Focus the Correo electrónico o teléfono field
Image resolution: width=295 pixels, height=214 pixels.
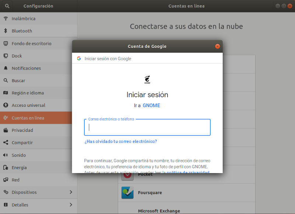click(x=147, y=127)
